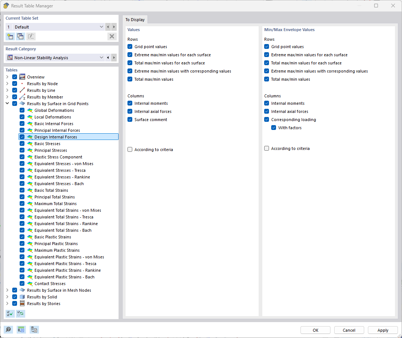Viewport: 402px width, 338px height.
Task: Expand the Results by Solid tree item
Action: point(7,297)
